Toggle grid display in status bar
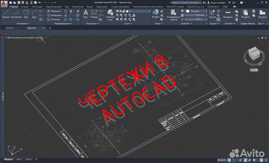The width and height of the screenshot is (269, 163). pos(229,160)
